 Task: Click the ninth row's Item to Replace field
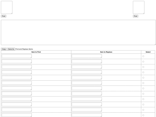tap(87, 99)
